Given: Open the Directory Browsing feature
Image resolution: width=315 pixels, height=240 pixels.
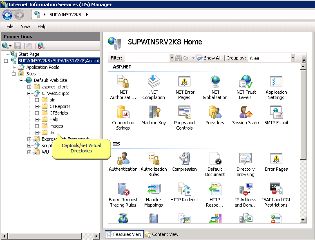Looking at the screenshot, I should [246, 164].
